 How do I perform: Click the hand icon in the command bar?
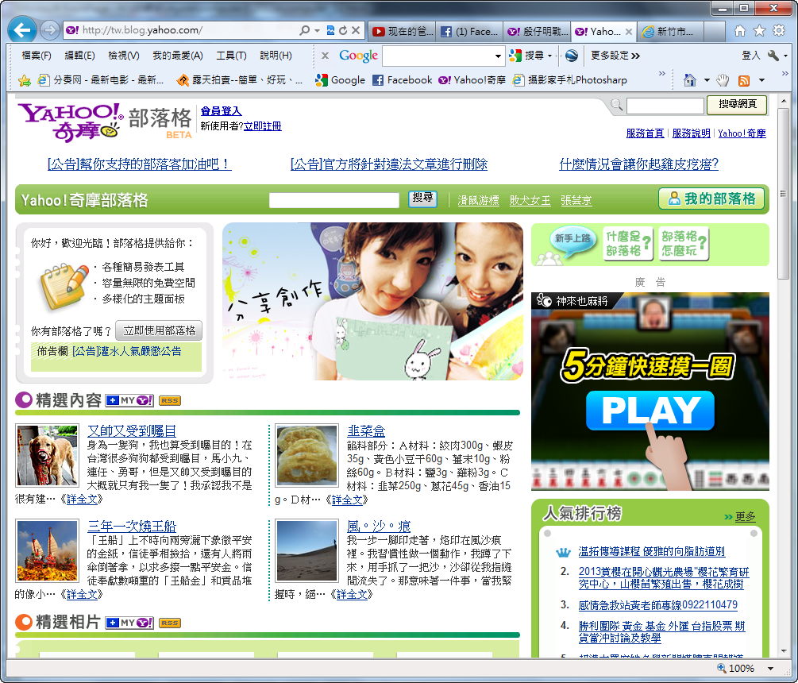[722, 80]
